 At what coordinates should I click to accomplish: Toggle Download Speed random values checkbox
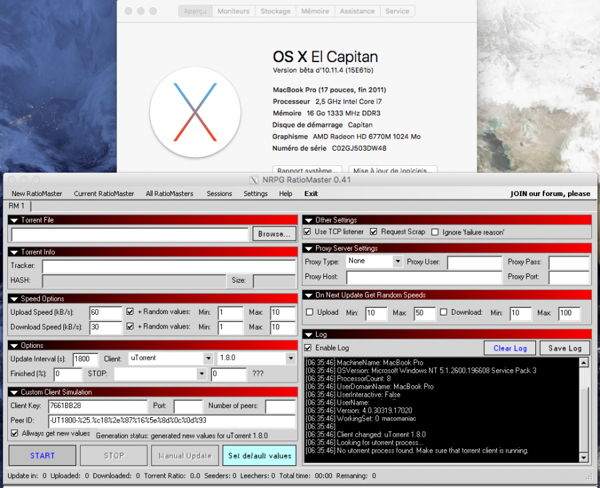pyautogui.click(x=130, y=326)
